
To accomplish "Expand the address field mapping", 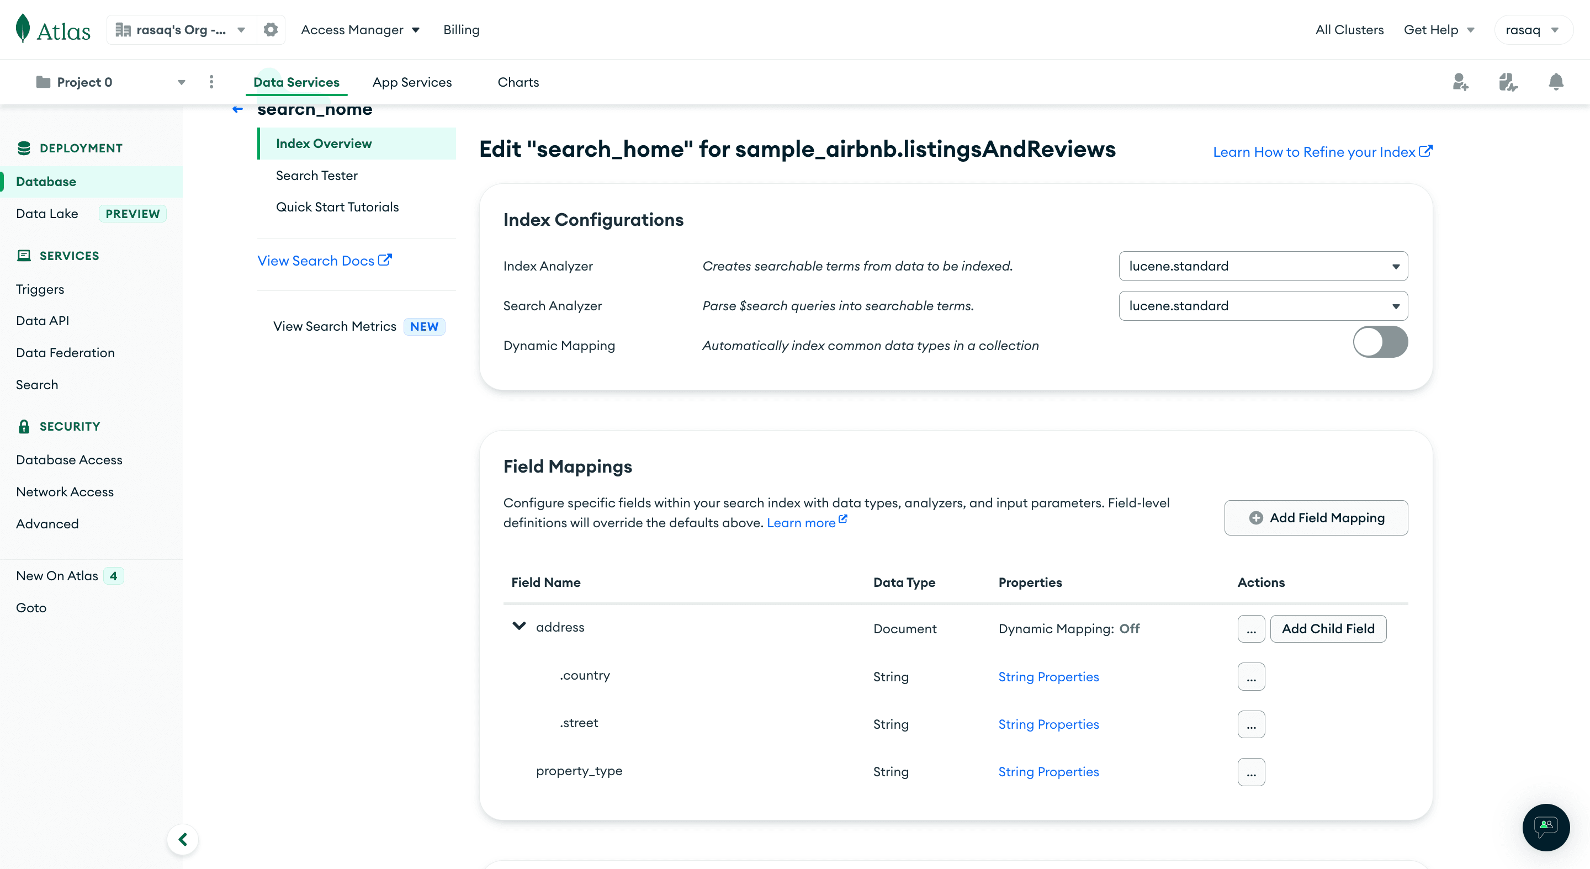I will coord(520,627).
